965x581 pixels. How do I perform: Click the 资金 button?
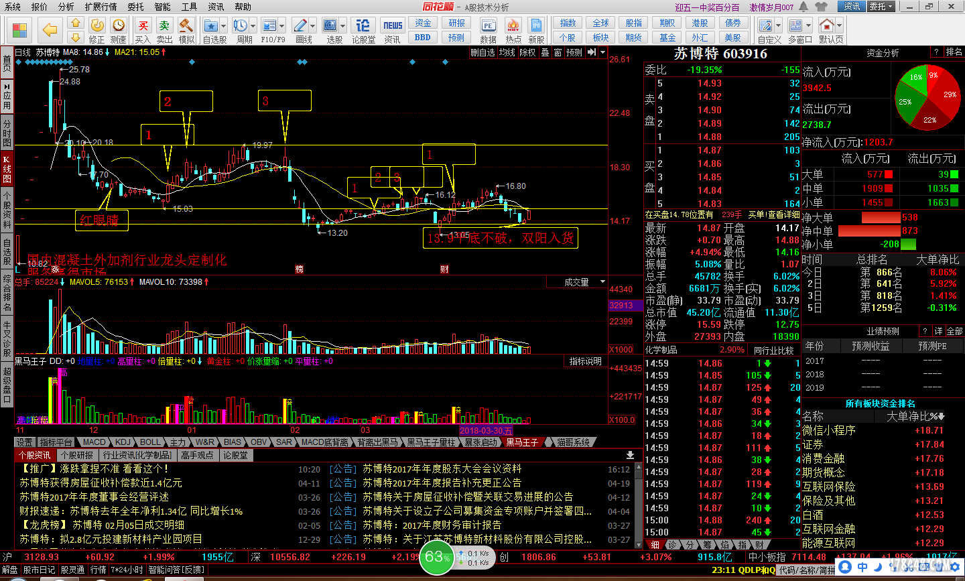tap(423, 23)
